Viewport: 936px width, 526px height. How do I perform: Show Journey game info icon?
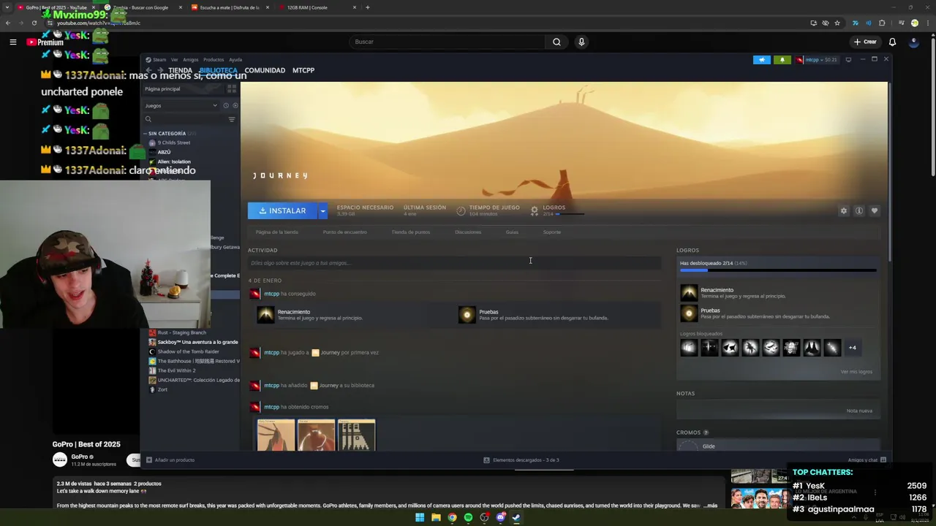[859, 210]
